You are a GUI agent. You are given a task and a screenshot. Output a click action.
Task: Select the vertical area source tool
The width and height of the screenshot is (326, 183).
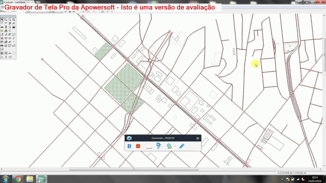pyautogui.click(x=14, y=23)
